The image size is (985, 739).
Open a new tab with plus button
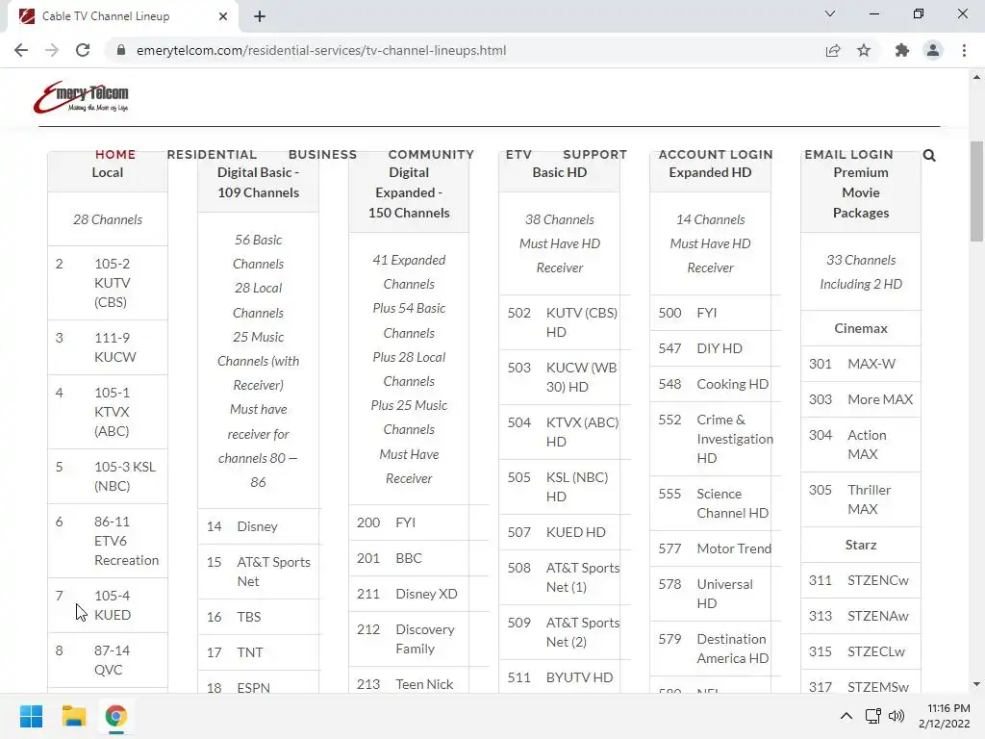(260, 16)
